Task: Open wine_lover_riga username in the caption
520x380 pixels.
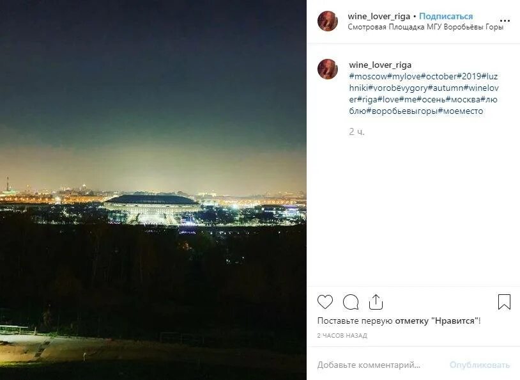Action: pyautogui.click(x=380, y=65)
